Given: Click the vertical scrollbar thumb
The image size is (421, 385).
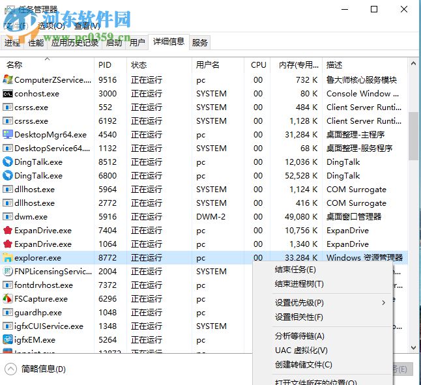Looking at the screenshot, I should point(413,136).
